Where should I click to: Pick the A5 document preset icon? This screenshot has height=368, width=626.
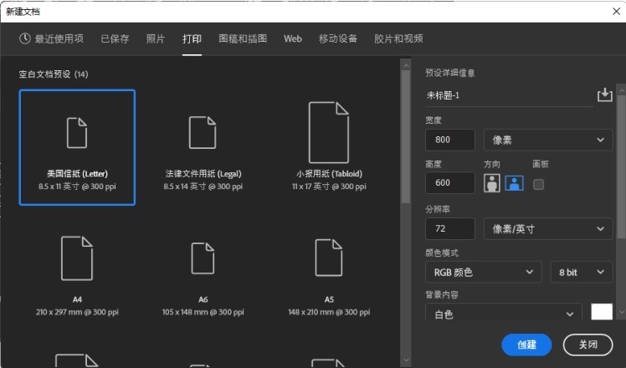(329, 258)
